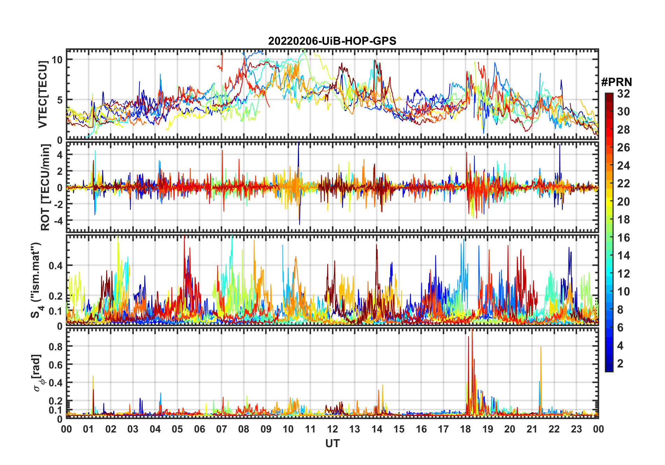Click the sigma-phi phase scintillation panel
Image resolution: width=665 pixels, height=465 pixels.
tap(332, 373)
